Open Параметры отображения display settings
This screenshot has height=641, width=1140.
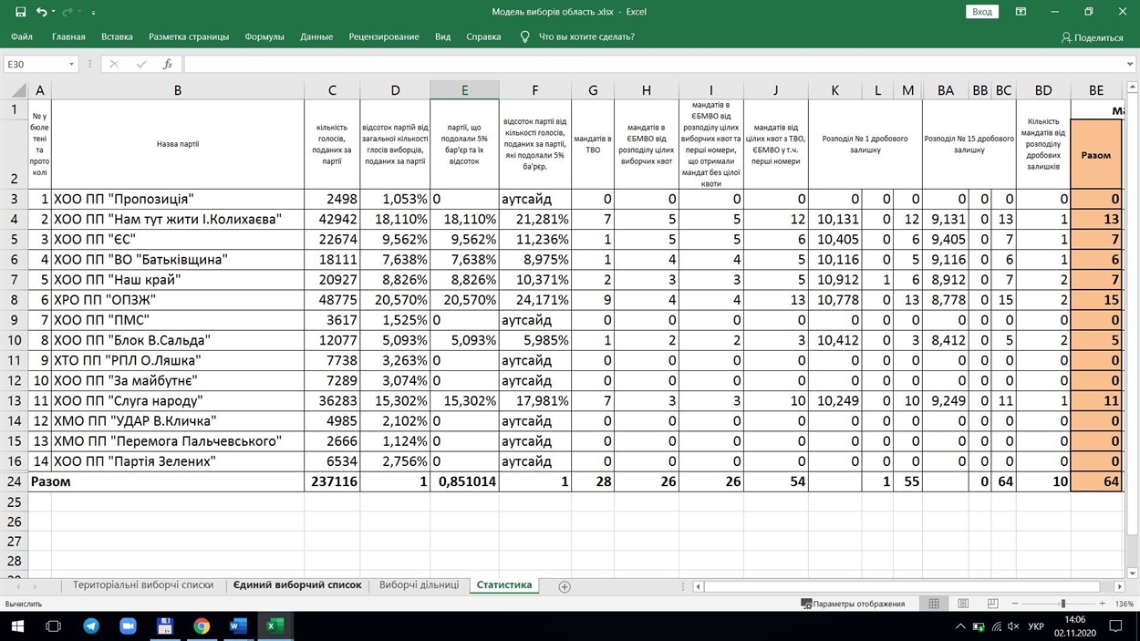853,604
